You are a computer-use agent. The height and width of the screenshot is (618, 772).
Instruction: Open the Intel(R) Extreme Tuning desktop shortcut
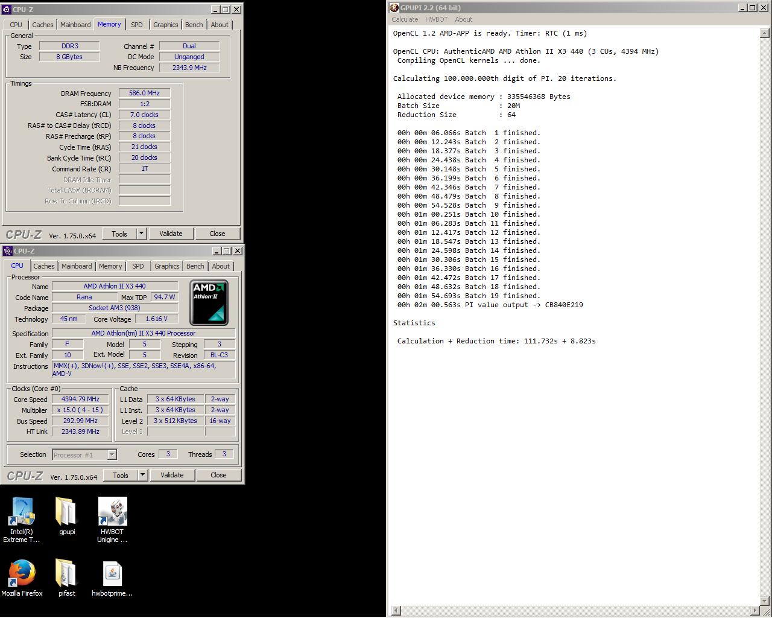[x=22, y=520]
